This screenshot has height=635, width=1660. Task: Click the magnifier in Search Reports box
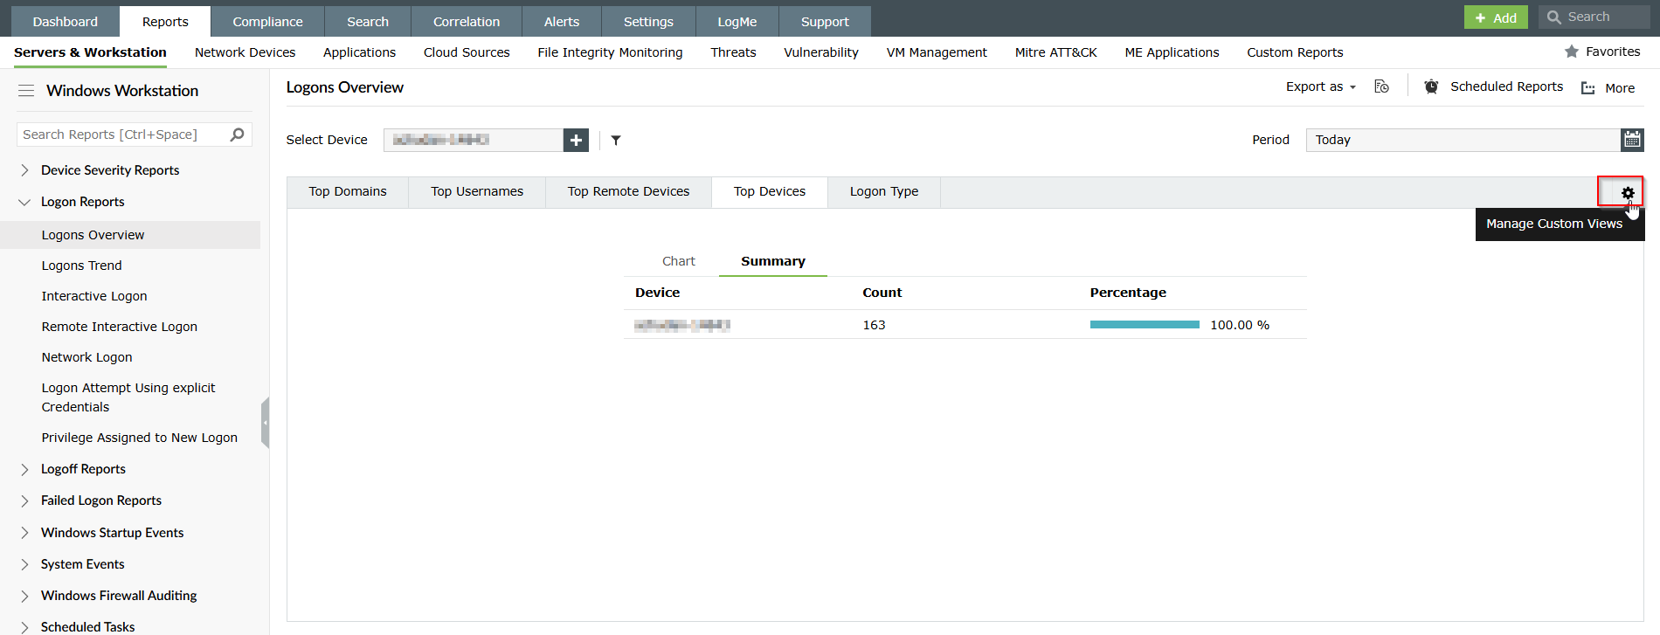(237, 135)
